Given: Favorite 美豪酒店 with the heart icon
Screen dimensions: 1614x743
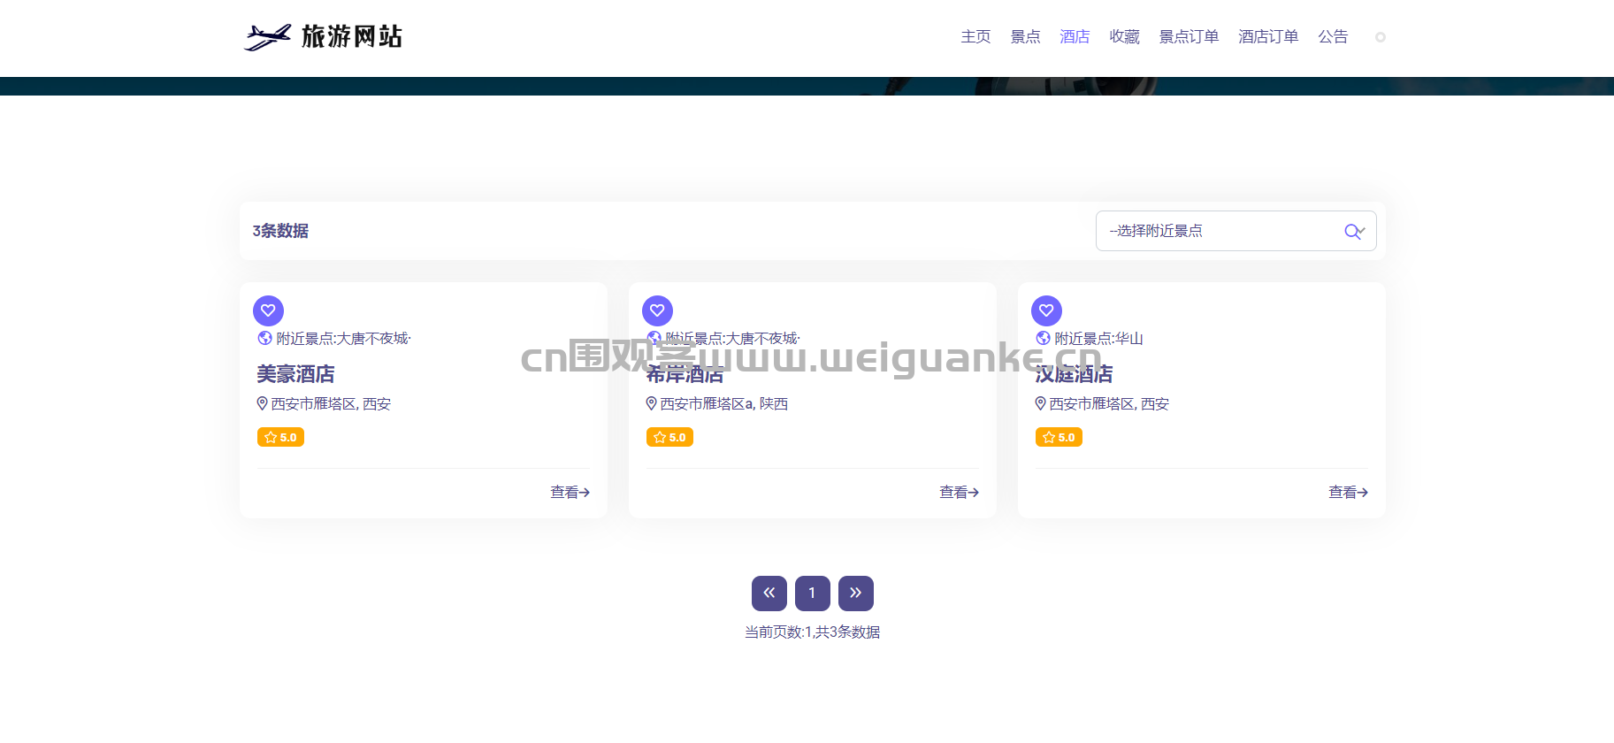Looking at the screenshot, I should [268, 310].
